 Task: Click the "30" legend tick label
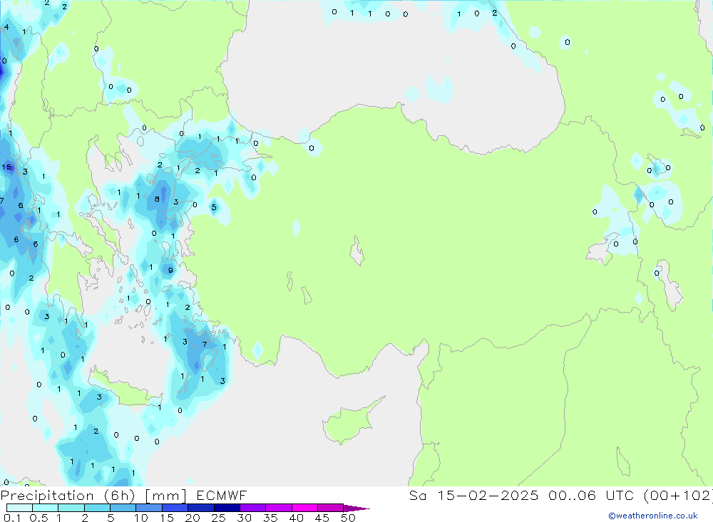coord(244,518)
